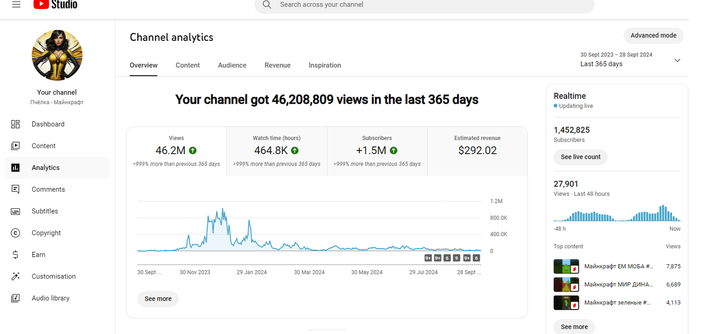Open the Audio library icon
Image resolution: width=721 pixels, height=334 pixels.
(x=15, y=298)
